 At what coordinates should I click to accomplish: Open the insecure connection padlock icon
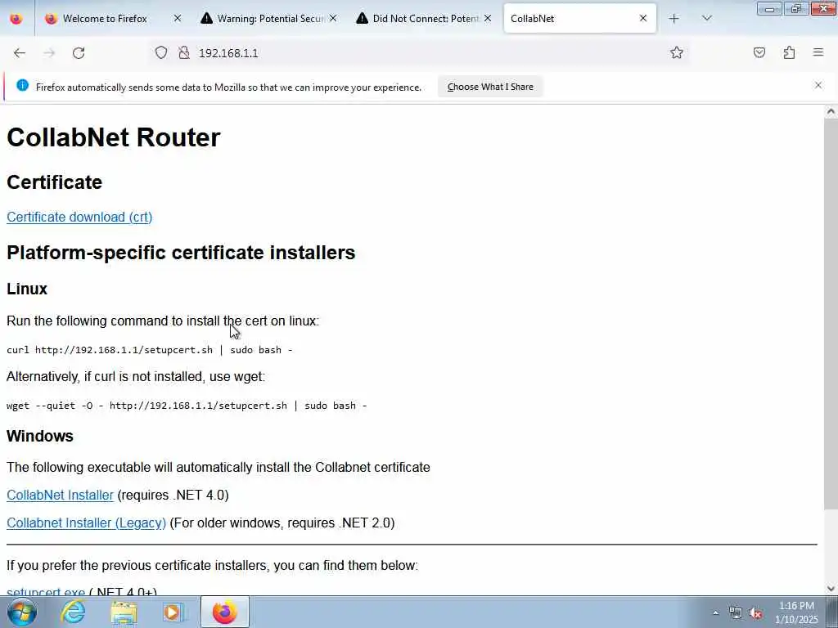click(x=184, y=53)
